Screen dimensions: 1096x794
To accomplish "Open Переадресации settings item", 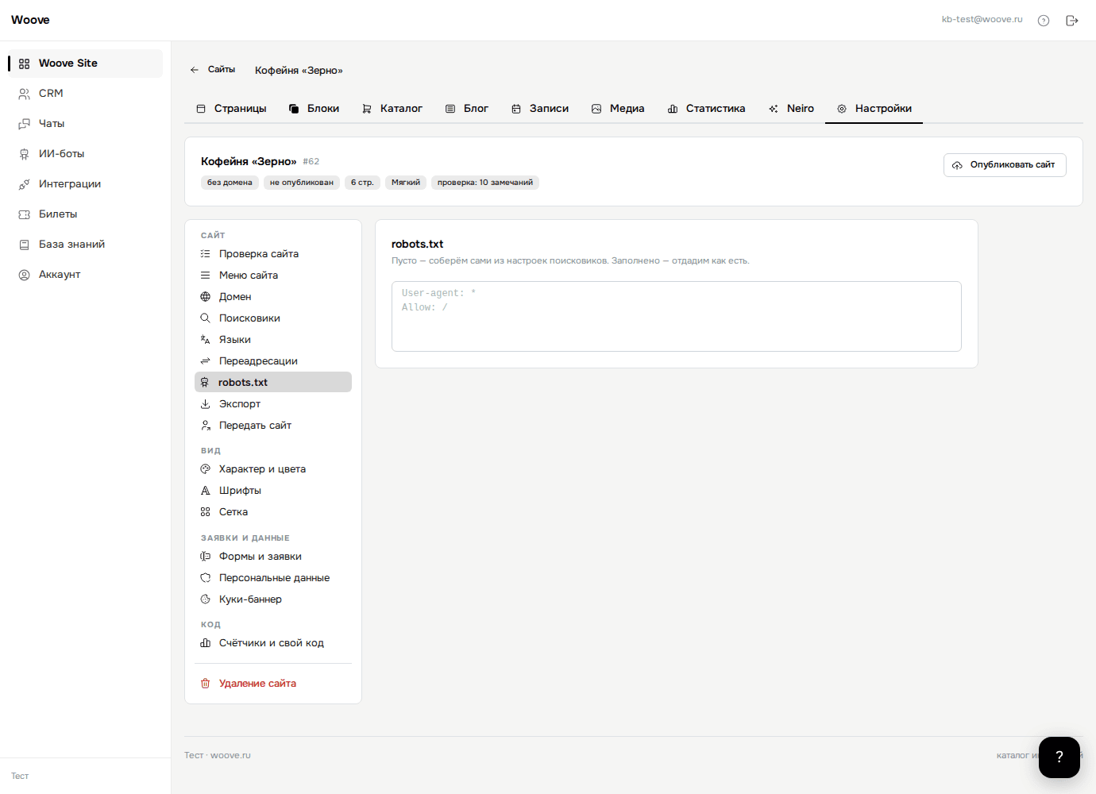I will [x=273, y=361].
